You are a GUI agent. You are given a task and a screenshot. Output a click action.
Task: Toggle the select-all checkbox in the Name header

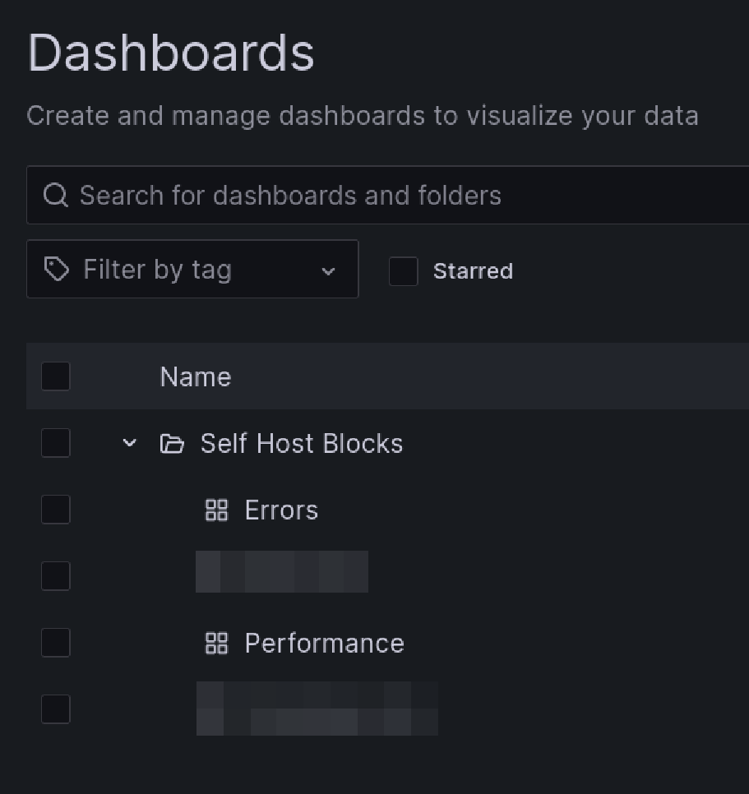56,376
